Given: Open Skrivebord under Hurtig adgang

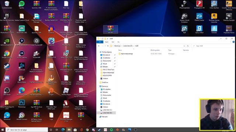Looking at the screenshot, I should 107,55.
